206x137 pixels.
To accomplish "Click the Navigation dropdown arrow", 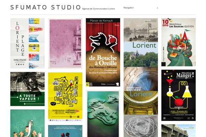I will 157,8.
